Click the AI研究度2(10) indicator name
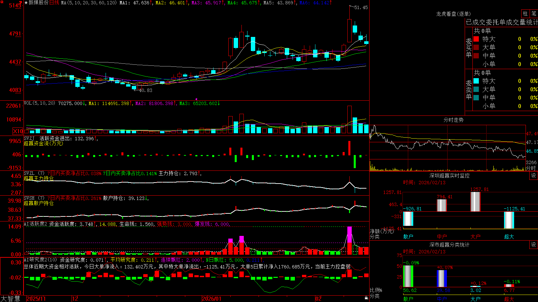 (40, 260)
